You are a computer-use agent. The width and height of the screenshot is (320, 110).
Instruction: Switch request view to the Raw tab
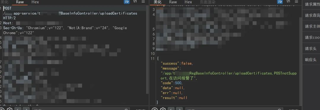tap(20, 2)
